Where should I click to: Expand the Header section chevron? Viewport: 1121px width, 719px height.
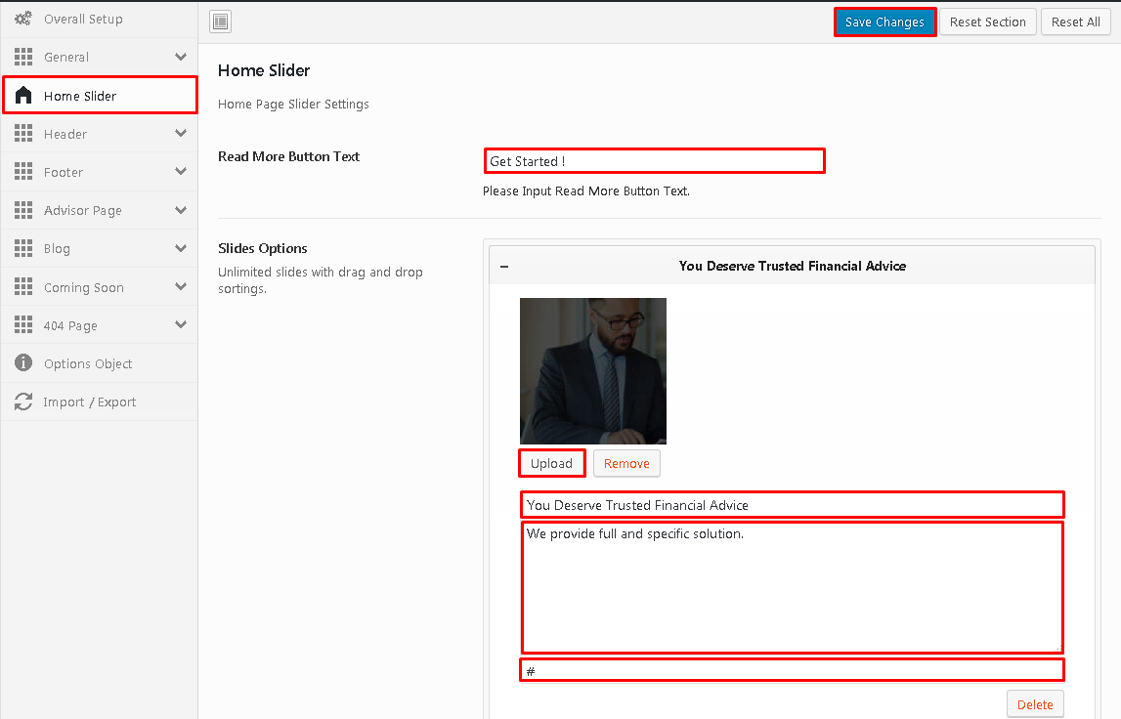pyautogui.click(x=180, y=134)
